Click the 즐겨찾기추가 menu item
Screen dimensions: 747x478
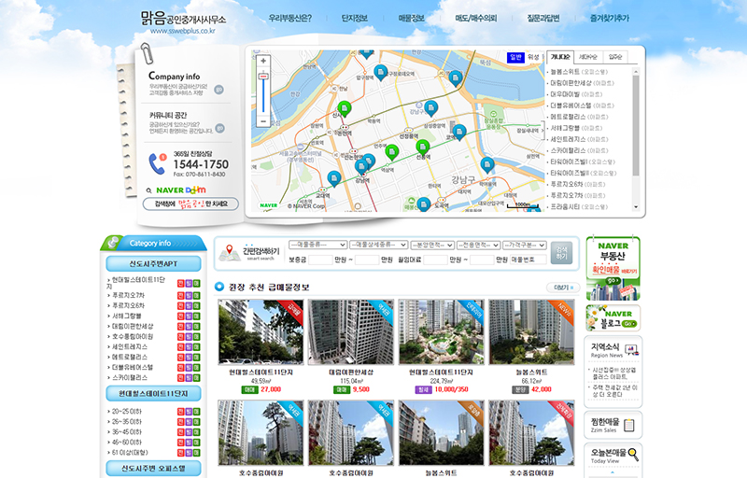[610, 18]
